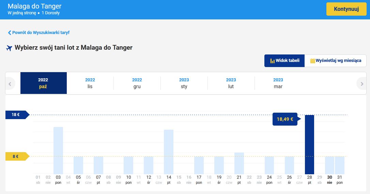Select the fare bar for 21 pt
The image size is (370, 194).
(x=239, y=163)
